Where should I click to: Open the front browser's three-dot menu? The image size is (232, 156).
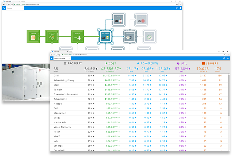tap(228, 55)
